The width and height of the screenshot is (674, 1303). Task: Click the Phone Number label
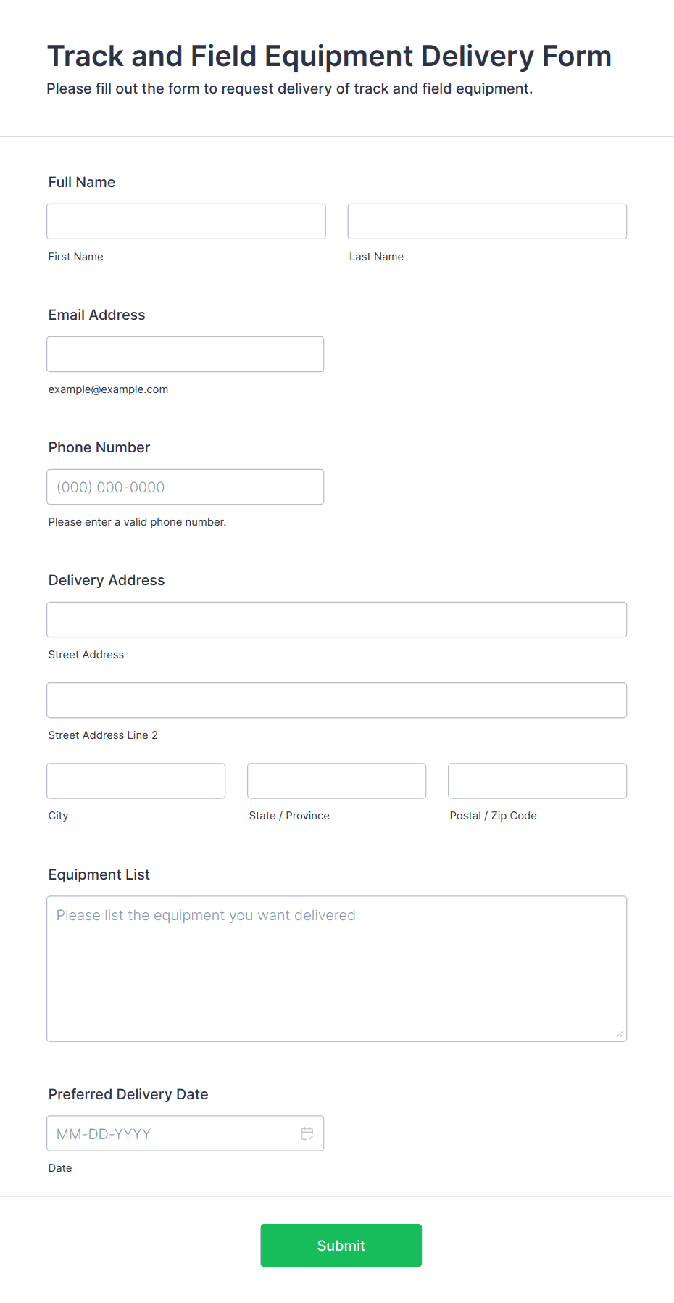click(x=99, y=447)
